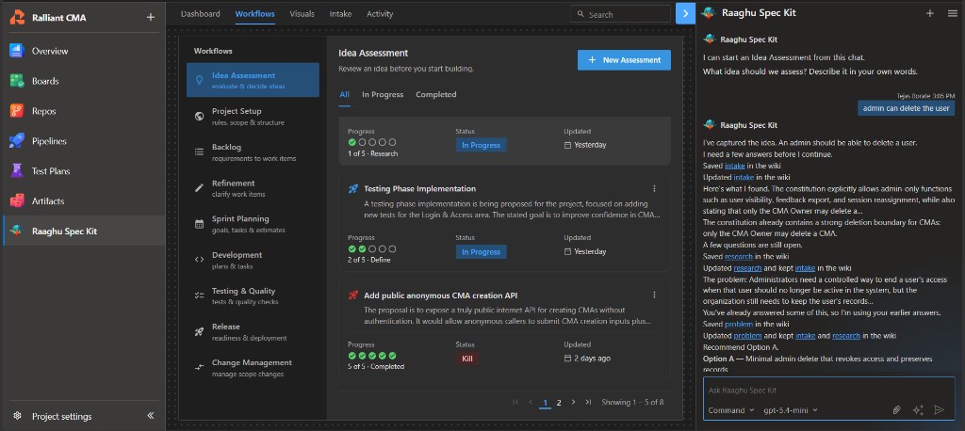This screenshot has width=965, height=431.
Task: Open the gpt-5.4-mini model dropdown
Action: pos(791,410)
